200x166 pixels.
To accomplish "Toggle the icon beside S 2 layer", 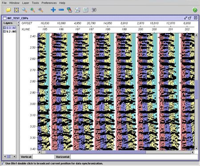I will click(x=4, y=31).
